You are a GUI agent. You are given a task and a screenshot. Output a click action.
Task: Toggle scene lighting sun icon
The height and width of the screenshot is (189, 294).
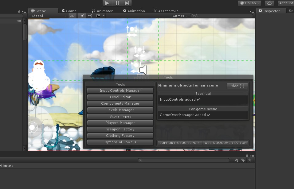(82, 16)
